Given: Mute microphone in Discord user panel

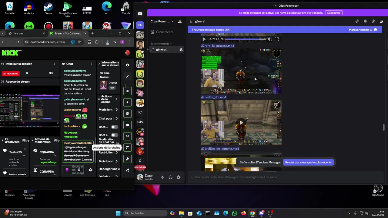Looking at the screenshot, I should [162, 177].
